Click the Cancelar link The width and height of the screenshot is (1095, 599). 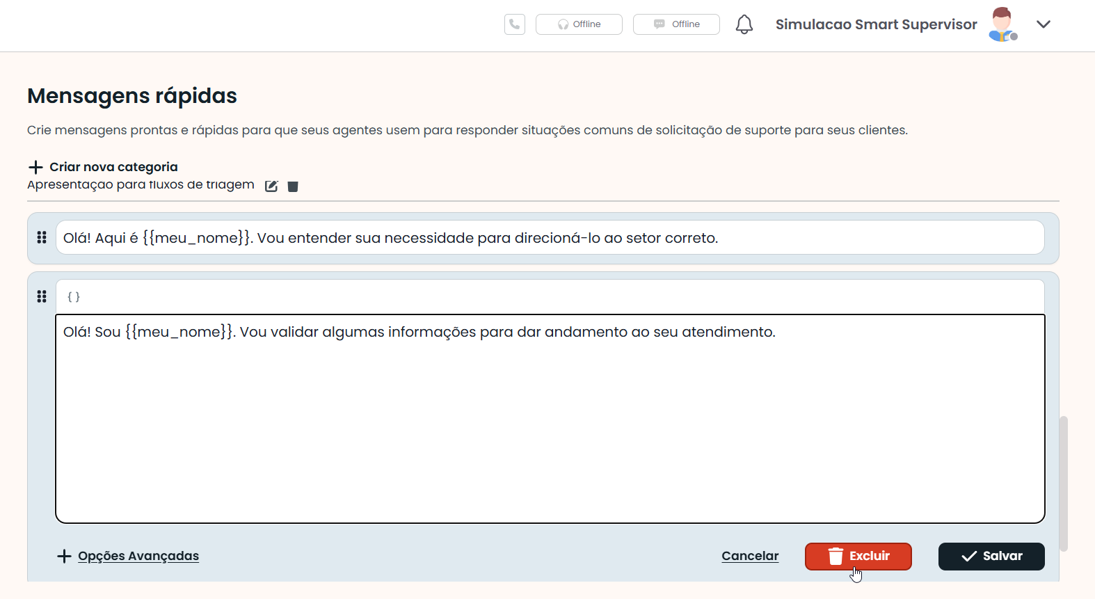click(x=750, y=556)
